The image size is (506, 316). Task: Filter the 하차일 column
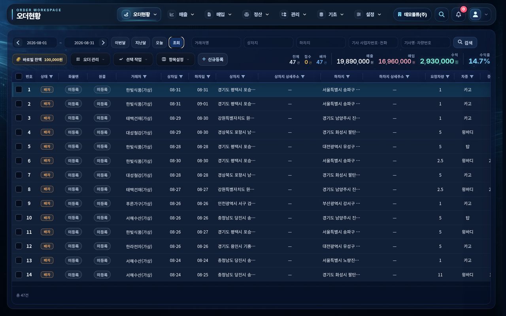point(208,77)
